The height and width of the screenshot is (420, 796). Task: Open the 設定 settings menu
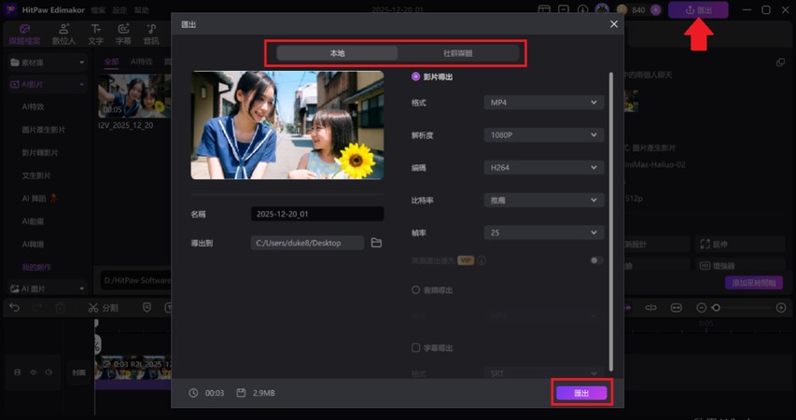pos(119,10)
